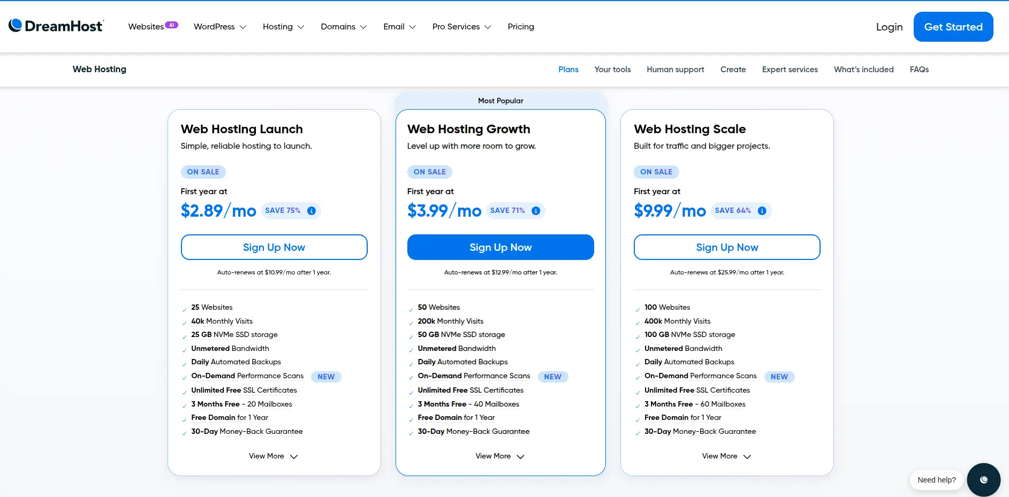Screen dimensions: 1009x497
Task: Expand the WordPress dropdown menu
Action: (220, 27)
